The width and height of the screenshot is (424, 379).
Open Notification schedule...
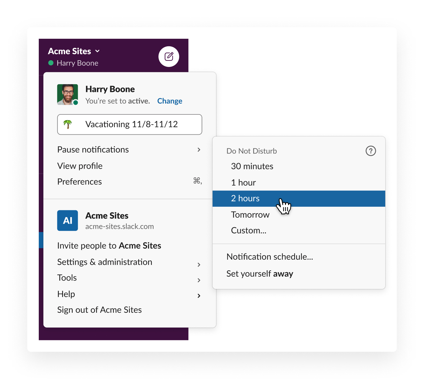click(299, 257)
